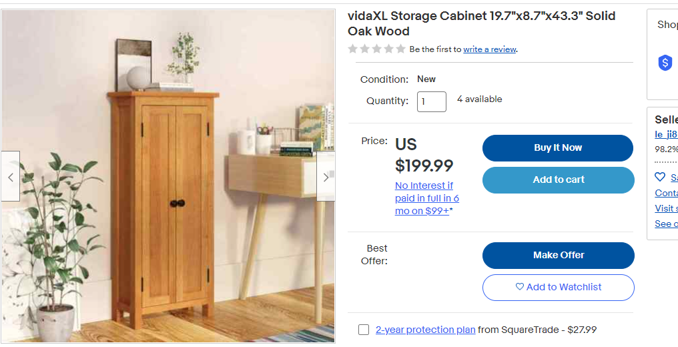
Task: Click Make Offer button
Action: [x=559, y=256]
